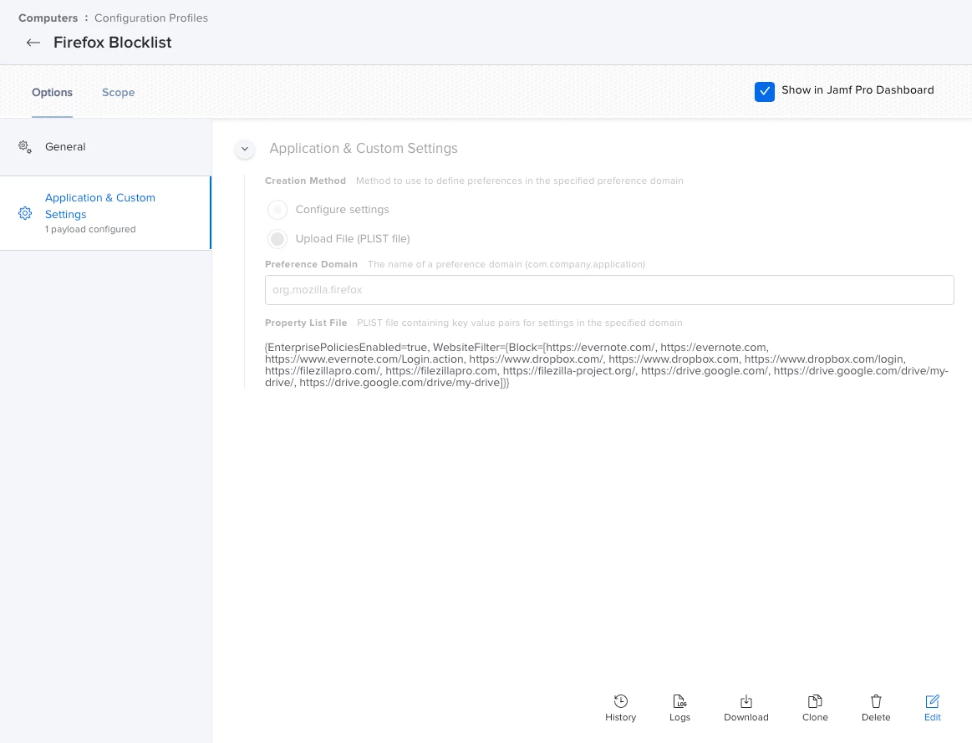Click the Configuration Profiles breadcrumb link
Image resolution: width=972 pixels, height=743 pixels.
151,18
